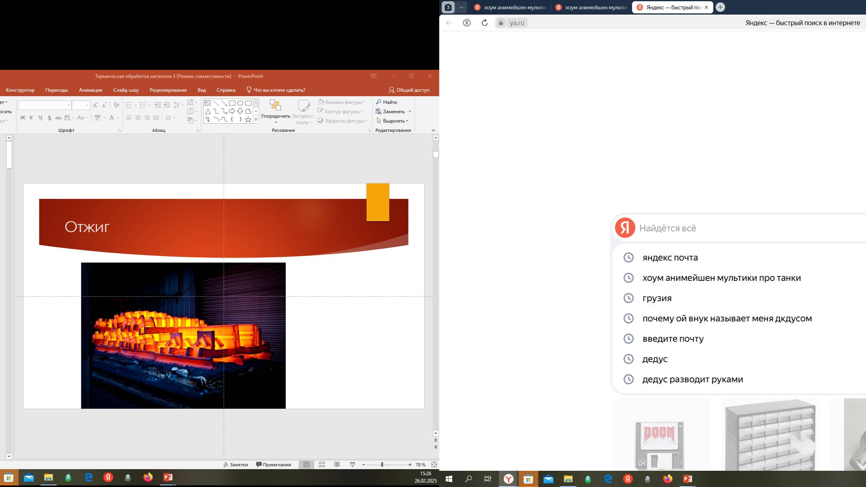
Task: Expand the shapes gallery More arrow
Action: (256, 120)
